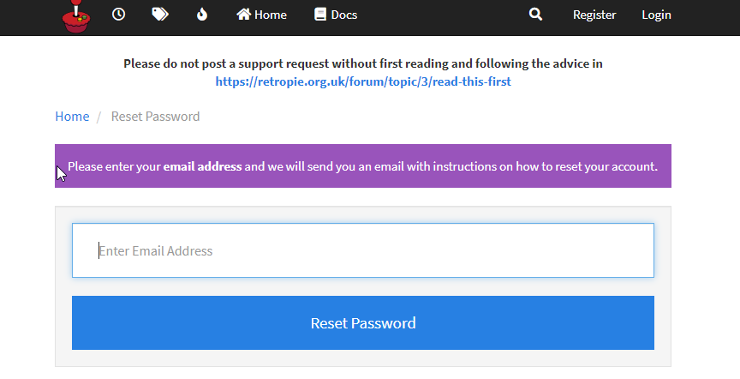
Task: Click the RetroPie joystick logo
Action: coord(76,16)
